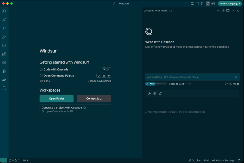Open the Explorer view in activity bar
The width and height of the screenshot is (244, 163).
tap(4, 11)
